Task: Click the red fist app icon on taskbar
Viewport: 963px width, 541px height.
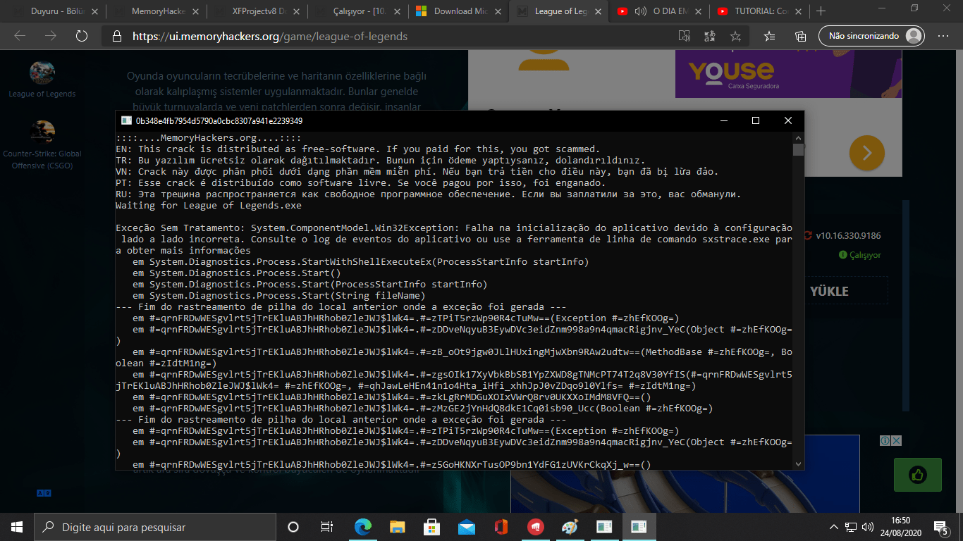Action: pyautogui.click(x=535, y=527)
